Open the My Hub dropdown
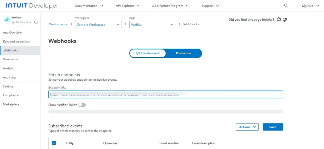The height and width of the screenshot is (149, 324). point(310,6)
